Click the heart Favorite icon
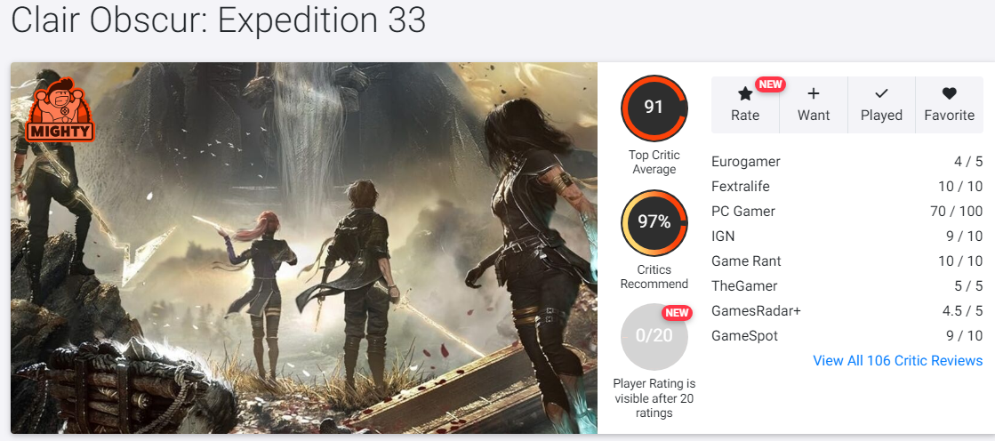 (x=950, y=94)
